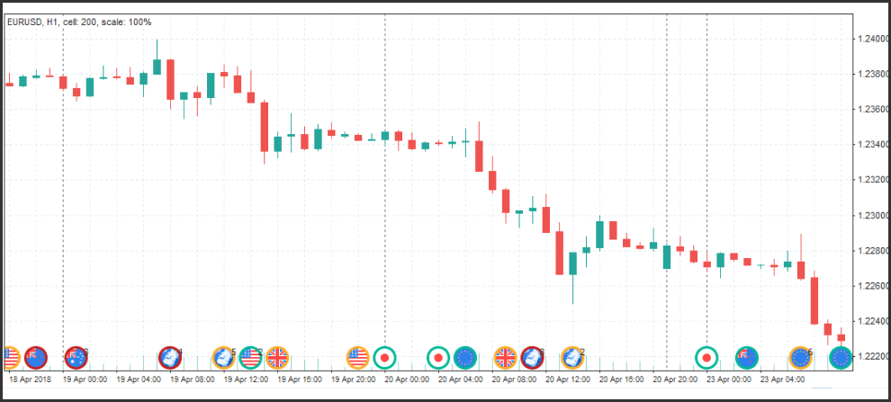Screen dimensions: 891x402
Task: Select the rightmost green-bordered EU flag event
Action: (841, 358)
